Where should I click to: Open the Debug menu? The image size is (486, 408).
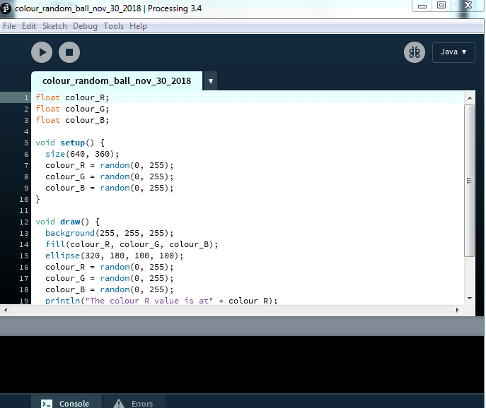(85, 26)
